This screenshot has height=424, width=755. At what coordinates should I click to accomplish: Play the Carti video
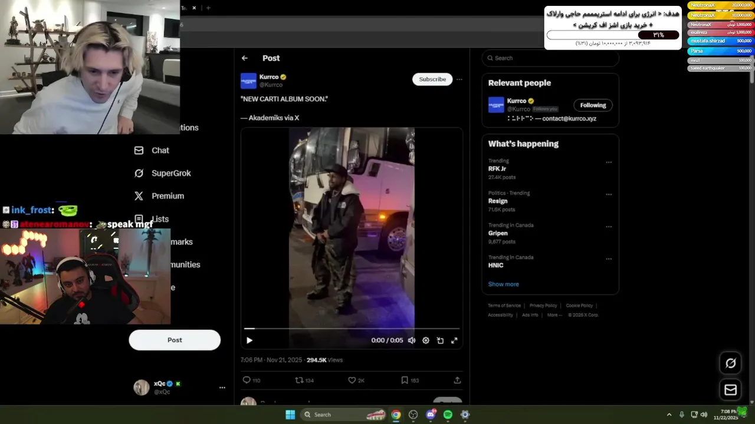tap(250, 340)
